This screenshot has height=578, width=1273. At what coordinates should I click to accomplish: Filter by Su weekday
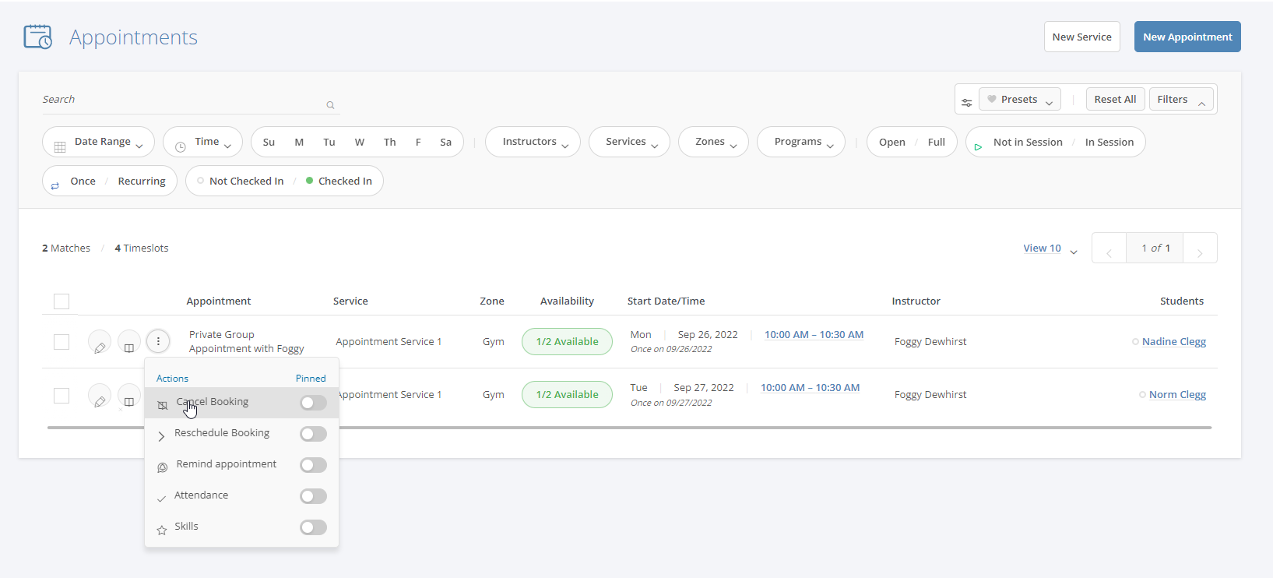269,143
